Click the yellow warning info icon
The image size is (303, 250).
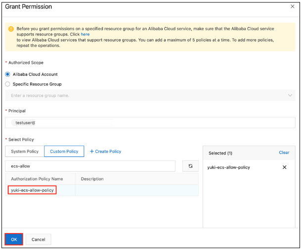11,29
